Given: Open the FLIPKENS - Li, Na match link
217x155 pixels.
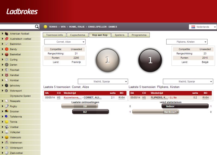Looking at the screenshot, I should (164, 98).
